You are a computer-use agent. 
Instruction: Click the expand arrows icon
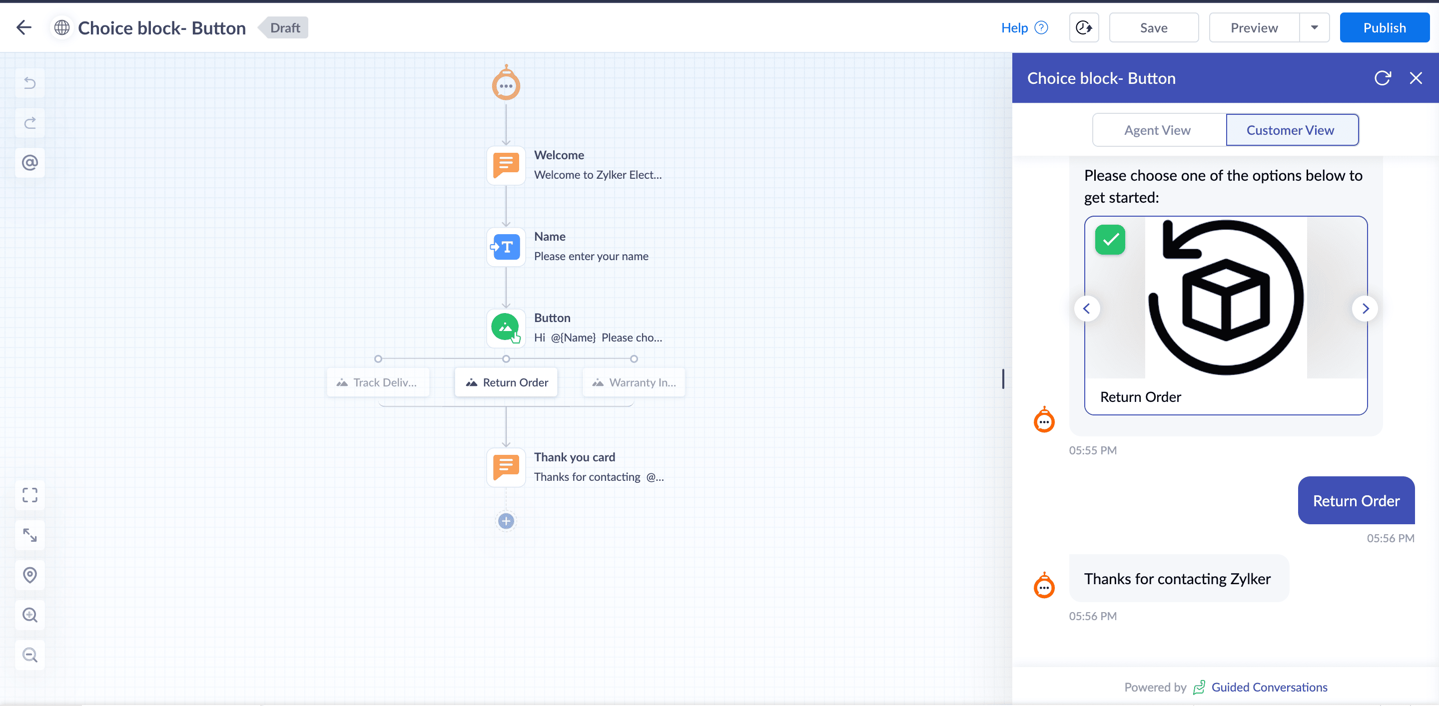click(29, 535)
